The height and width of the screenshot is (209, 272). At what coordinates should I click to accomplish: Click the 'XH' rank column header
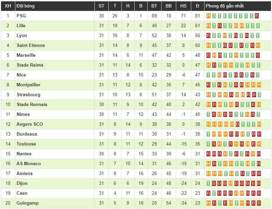[x=8, y=6]
